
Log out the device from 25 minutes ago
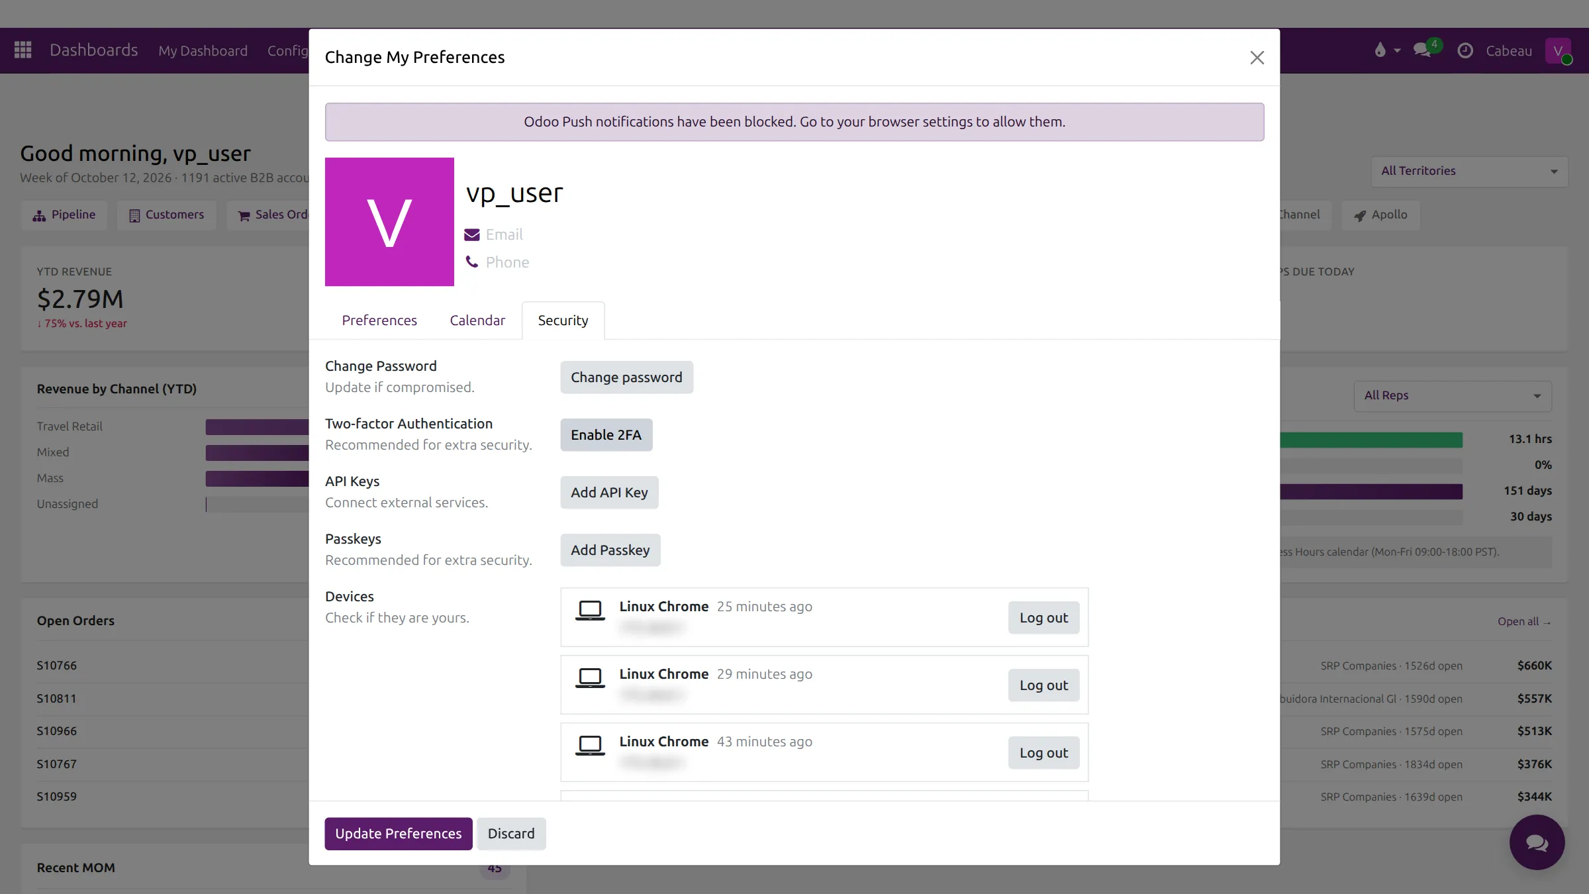coord(1043,618)
